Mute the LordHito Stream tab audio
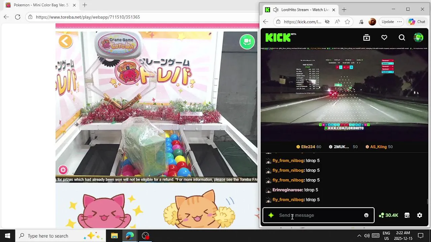Image resolution: width=431 pixels, height=242 pixels. tap(276, 10)
